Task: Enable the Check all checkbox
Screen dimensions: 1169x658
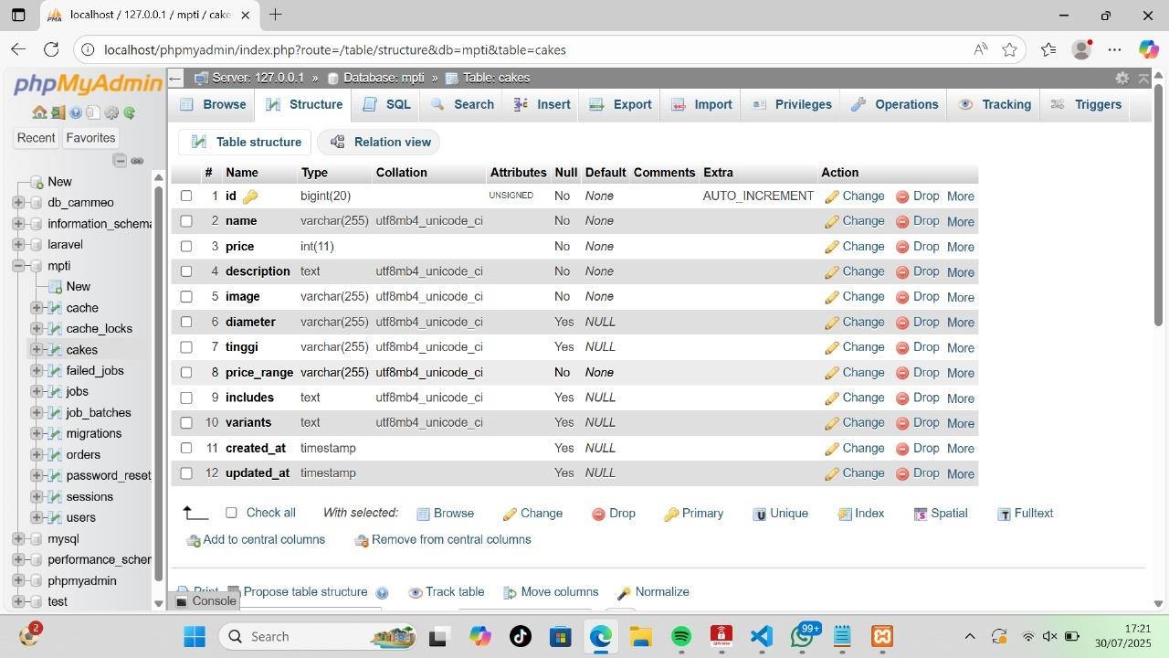Action: pyautogui.click(x=231, y=513)
